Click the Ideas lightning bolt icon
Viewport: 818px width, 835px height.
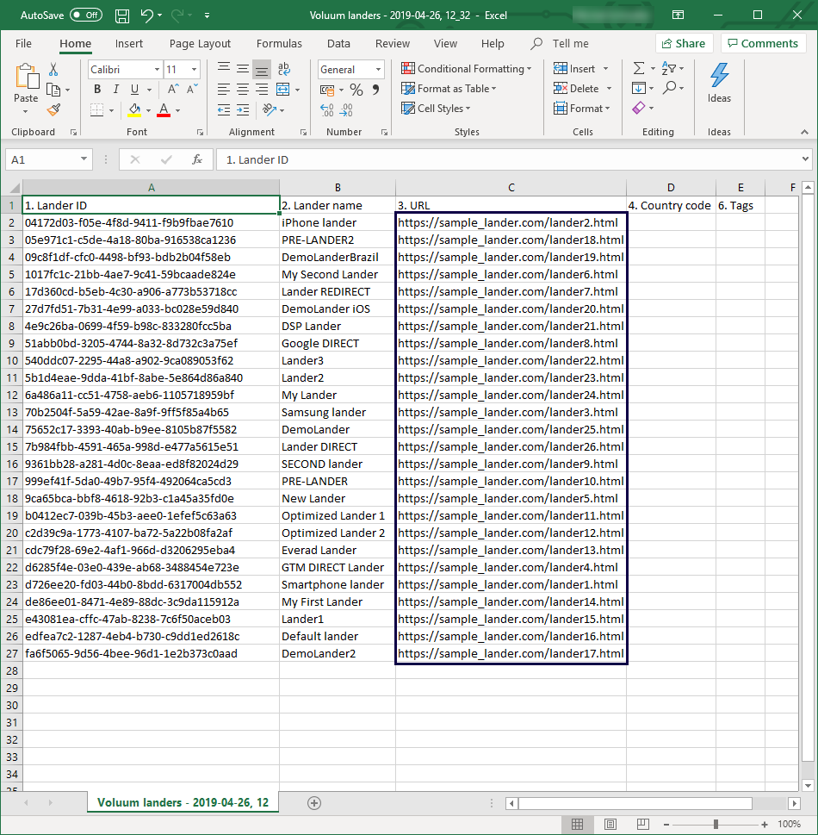tap(719, 77)
